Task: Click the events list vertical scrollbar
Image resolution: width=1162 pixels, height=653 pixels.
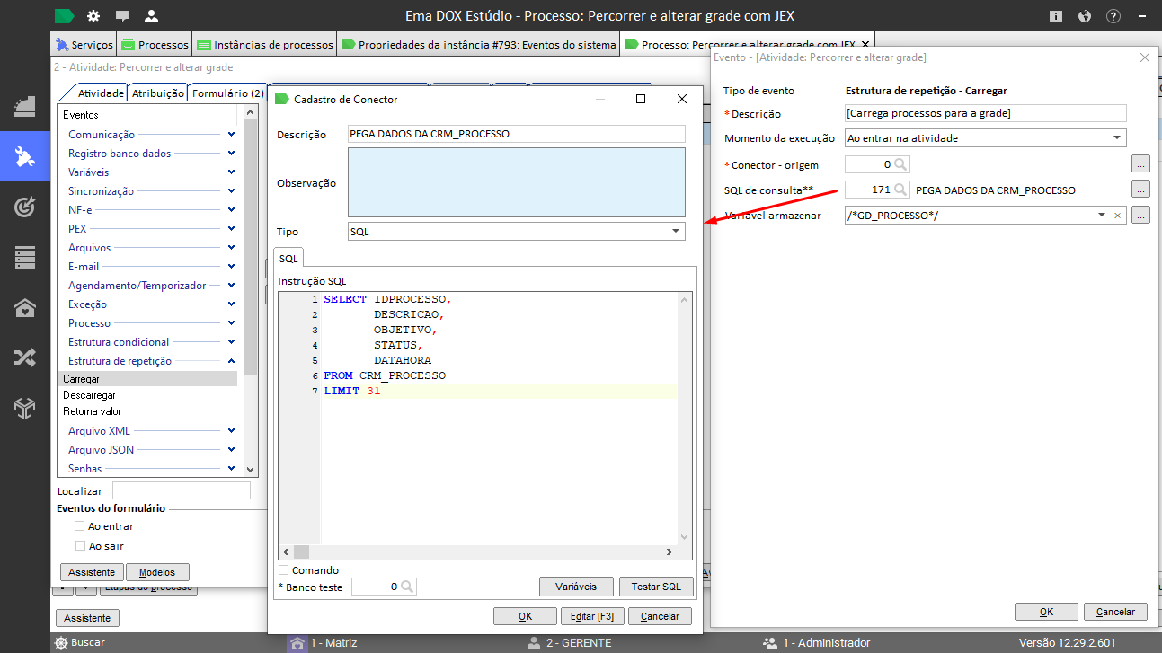Action: [251, 290]
